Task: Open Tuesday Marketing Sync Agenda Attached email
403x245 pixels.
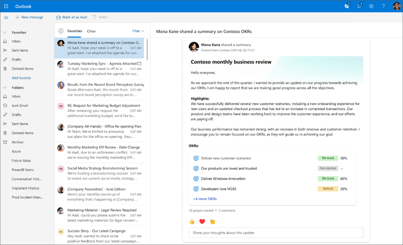Action: pos(99,69)
